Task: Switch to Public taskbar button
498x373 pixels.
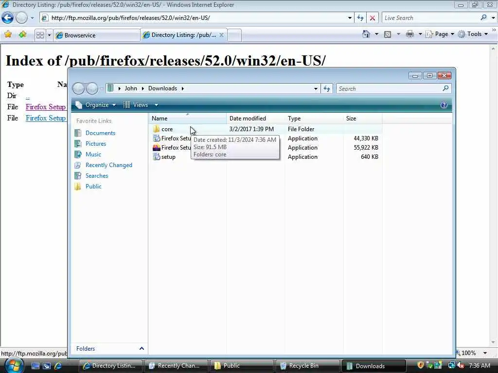Action: click(241, 366)
